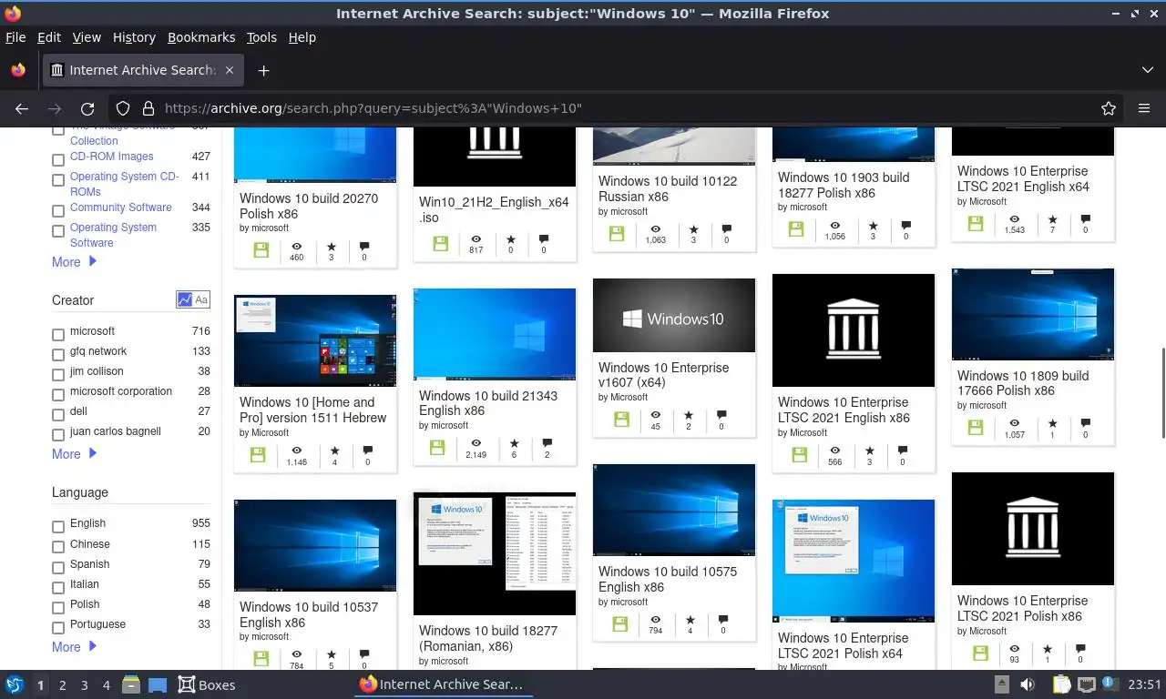Expand More languages list
The width and height of the screenshot is (1166, 699).
[x=74, y=647]
